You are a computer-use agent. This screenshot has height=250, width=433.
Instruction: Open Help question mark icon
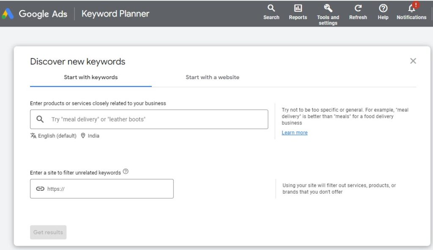pos(383,8)
